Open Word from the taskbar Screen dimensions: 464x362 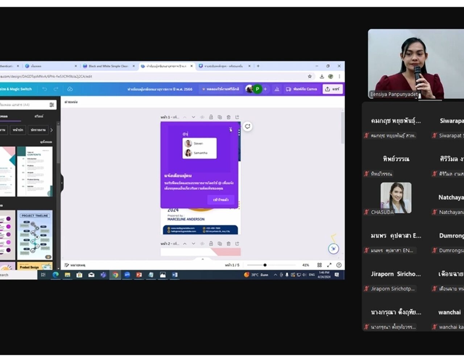(x=175, y=275)
